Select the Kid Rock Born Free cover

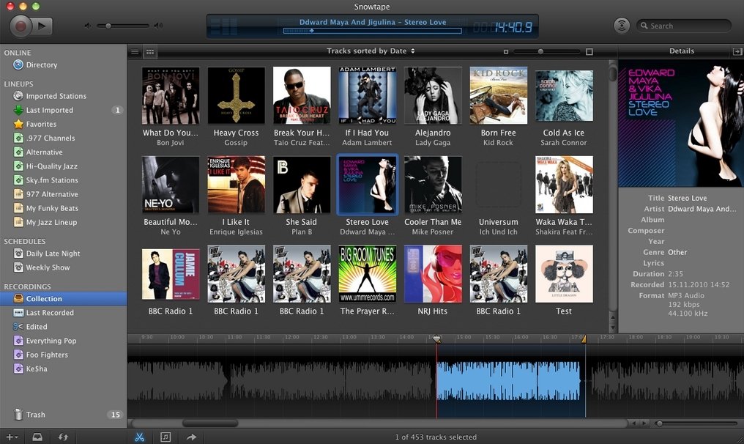[x=498, y=95]
